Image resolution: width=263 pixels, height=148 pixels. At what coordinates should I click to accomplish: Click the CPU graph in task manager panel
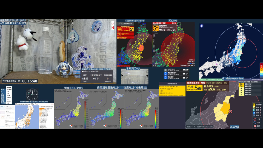[2, 107]
